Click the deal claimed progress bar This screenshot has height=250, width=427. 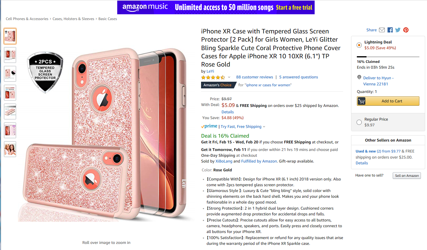point(388,57)
